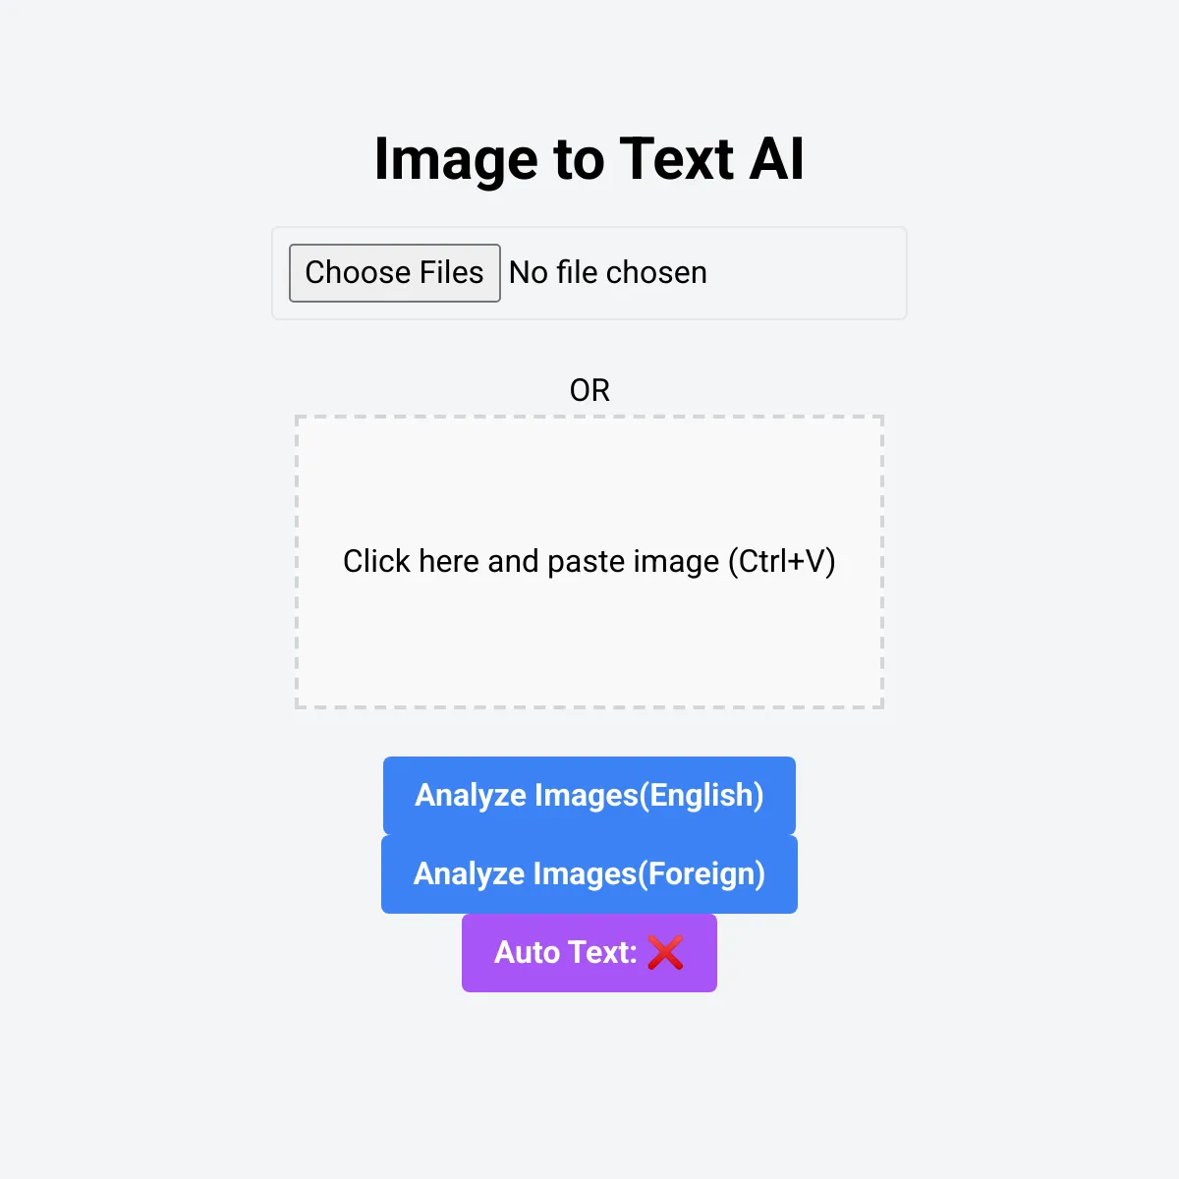Click the red X icon on Auto Text
The height and width of the screenshot is (1179, 1179).
click(665, 952)
